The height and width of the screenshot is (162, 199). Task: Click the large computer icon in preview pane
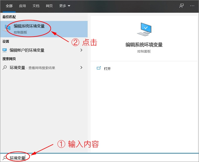point(144,29)
